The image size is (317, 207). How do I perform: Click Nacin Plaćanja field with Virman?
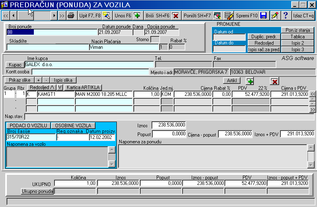124,47
